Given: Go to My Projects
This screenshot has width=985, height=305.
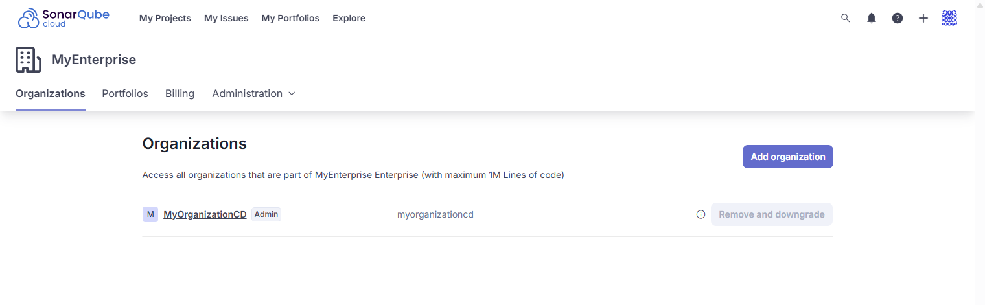Looking at the screenshot, I should pyautogui.click(x=165, y=18).
